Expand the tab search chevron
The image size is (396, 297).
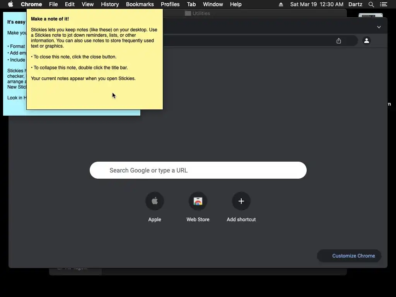point(379,27)
